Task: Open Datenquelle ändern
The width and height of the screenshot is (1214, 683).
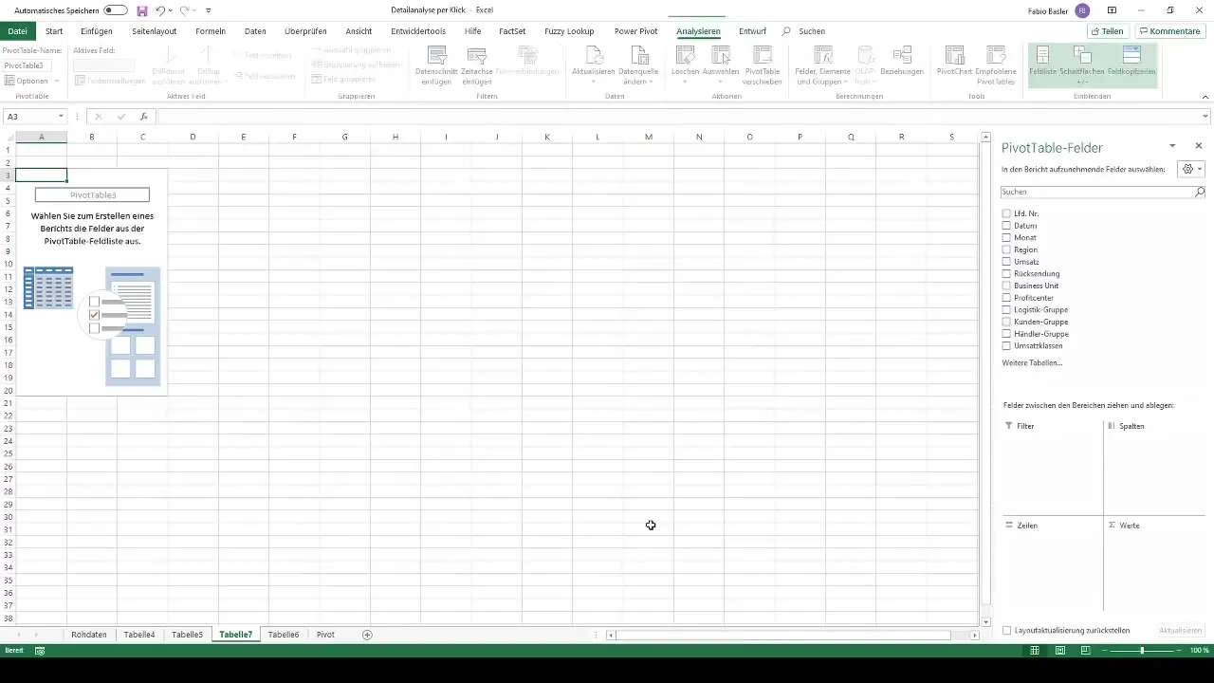Action: [636, 65]
